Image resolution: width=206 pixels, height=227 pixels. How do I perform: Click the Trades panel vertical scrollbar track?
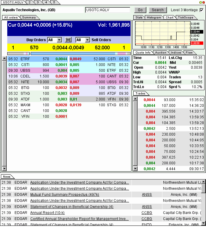pos(135,133)
